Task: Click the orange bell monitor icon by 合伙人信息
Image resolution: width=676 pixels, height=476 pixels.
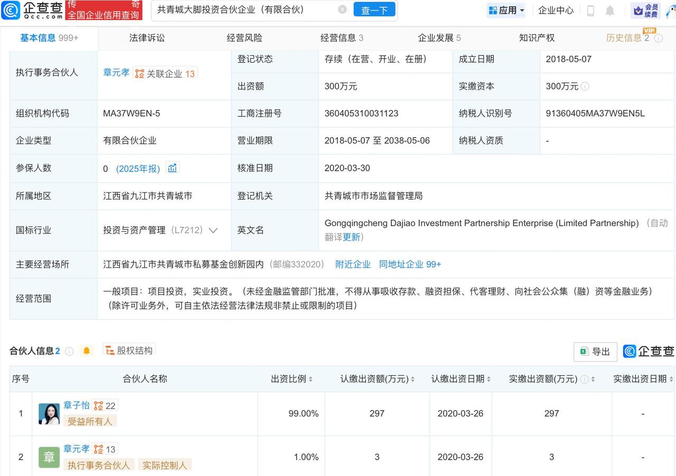Action: tap(87, 351)
